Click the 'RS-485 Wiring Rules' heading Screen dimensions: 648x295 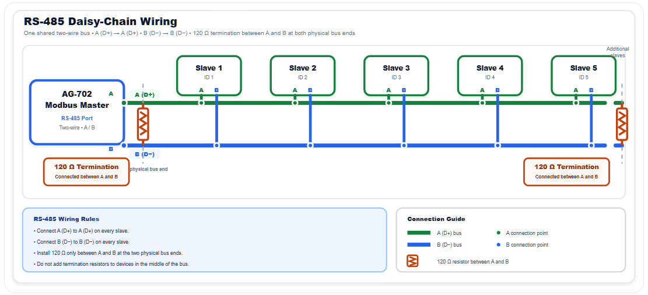pos(66,219)
